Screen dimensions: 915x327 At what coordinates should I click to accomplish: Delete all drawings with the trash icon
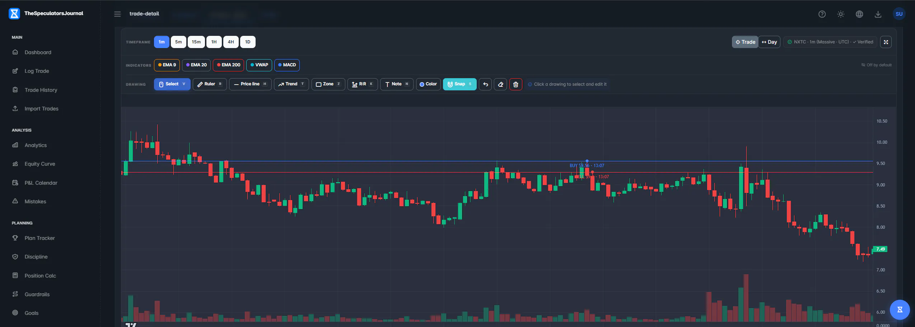515,84
